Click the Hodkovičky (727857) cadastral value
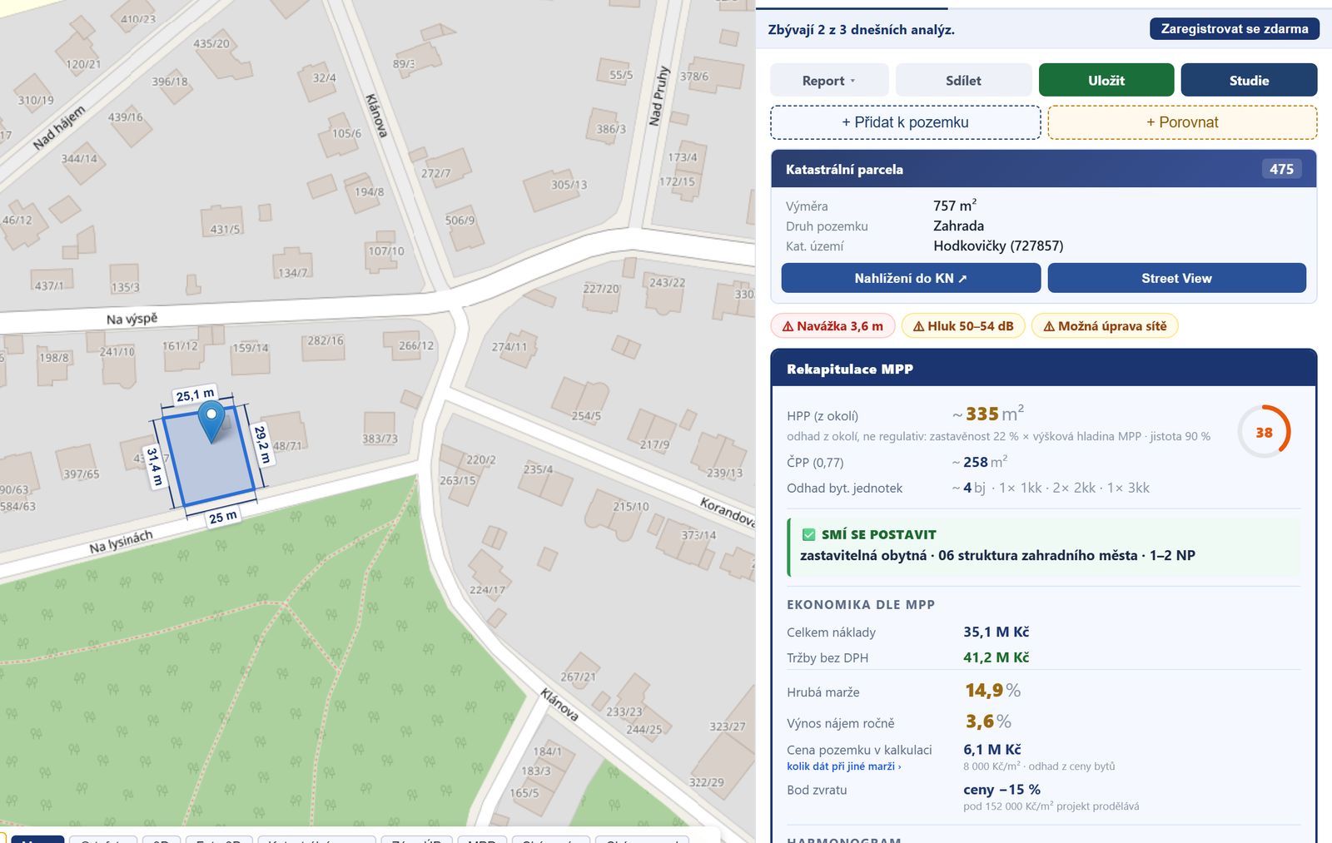 998,245
